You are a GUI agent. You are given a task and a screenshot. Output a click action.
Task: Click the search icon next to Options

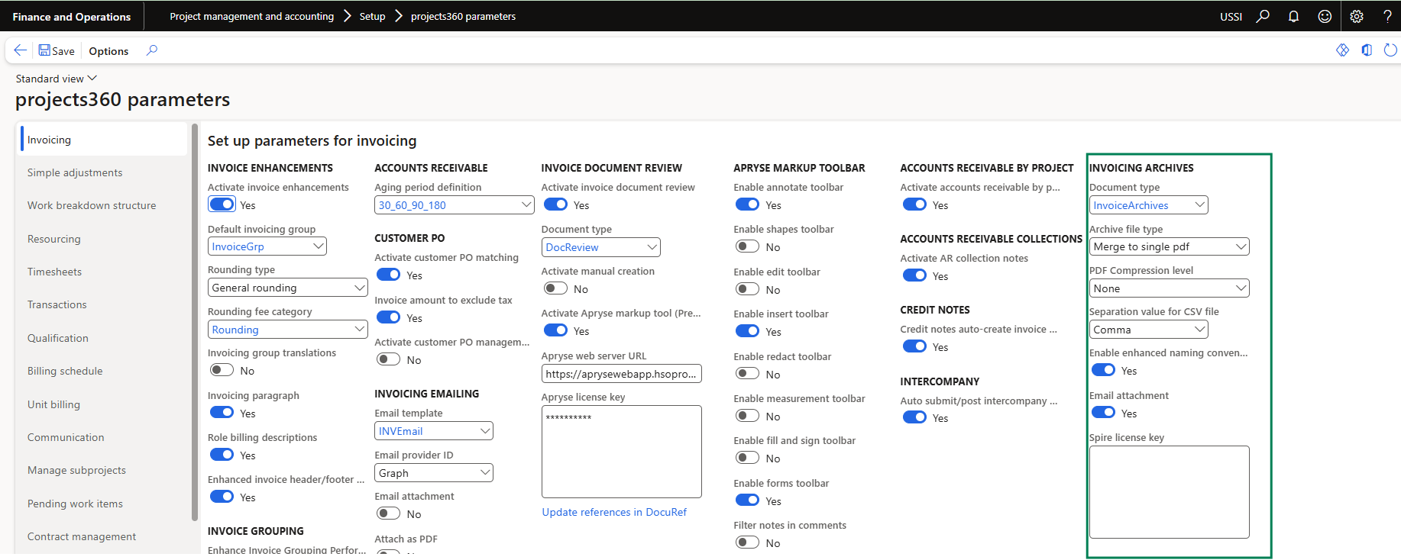[x=152, y=50]
